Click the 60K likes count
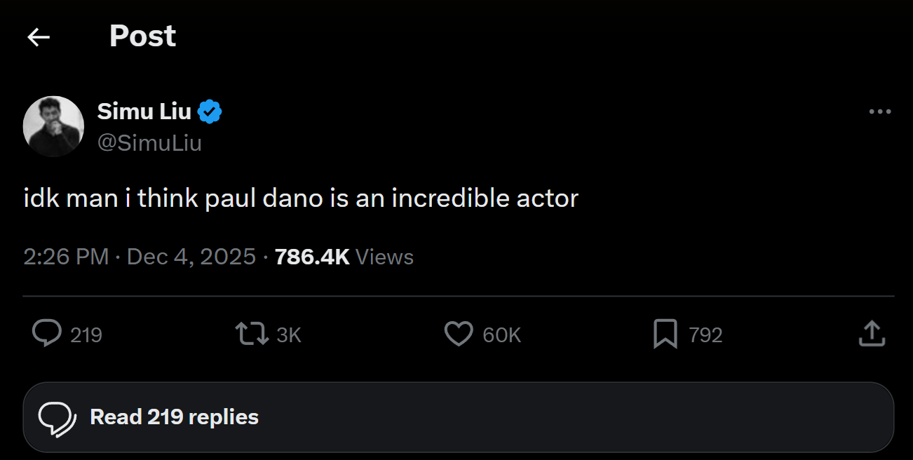The width and height of the screenshot is (913, 460). (x=501, y=335)
